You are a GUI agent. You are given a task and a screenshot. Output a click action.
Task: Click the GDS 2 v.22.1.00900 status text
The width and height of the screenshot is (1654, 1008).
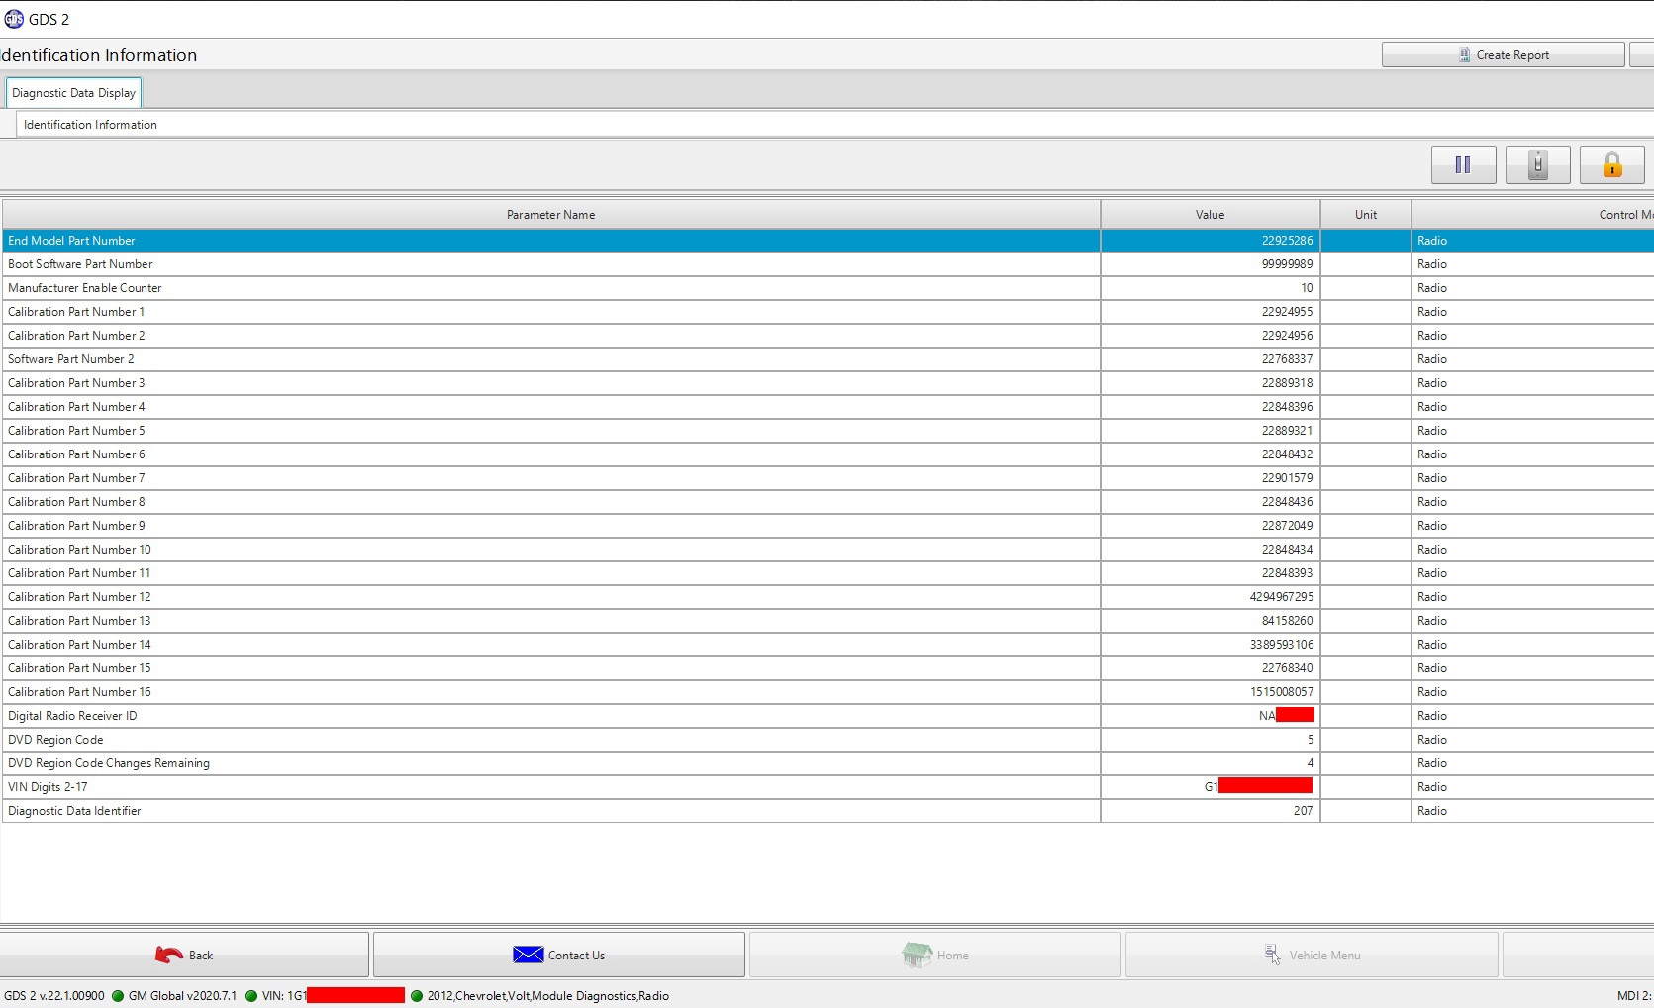(x=53, y=996)
